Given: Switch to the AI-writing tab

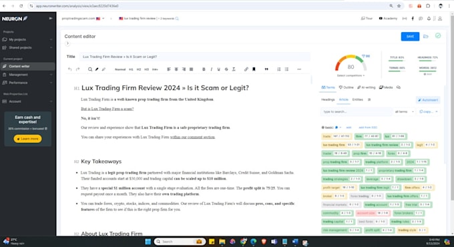Looking at the screenshot, I should (x=367, y=87).
